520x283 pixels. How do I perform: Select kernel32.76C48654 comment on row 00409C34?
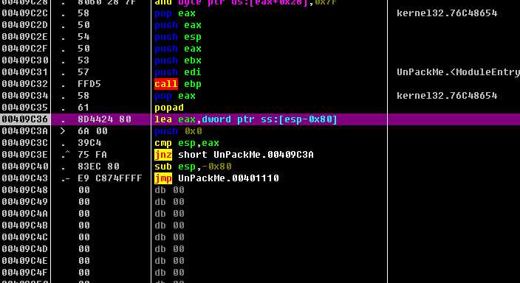click(x=447, y=96)
